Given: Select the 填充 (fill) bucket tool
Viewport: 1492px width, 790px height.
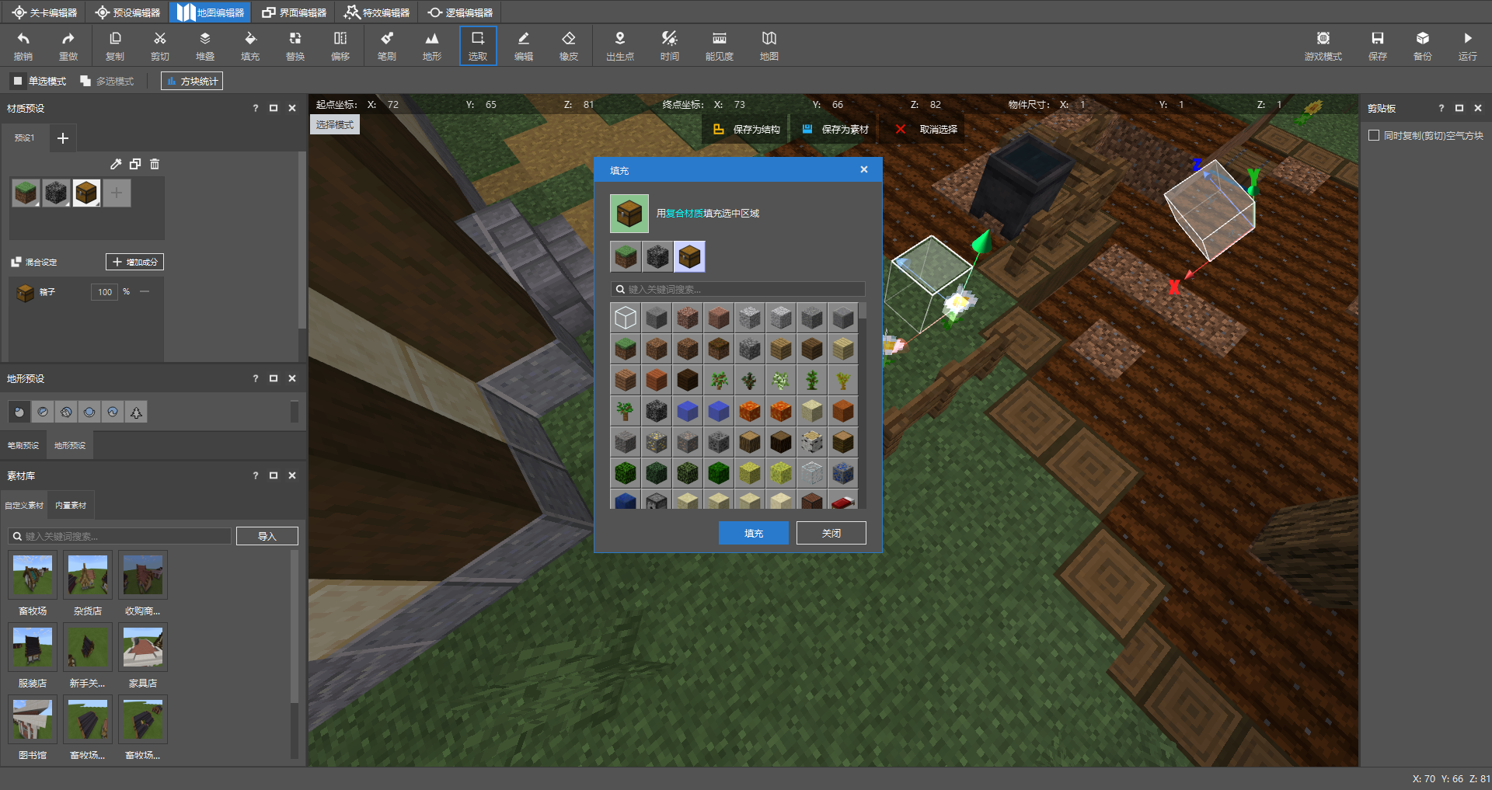Looking at the screenshot, I should (x=250, y=46).
